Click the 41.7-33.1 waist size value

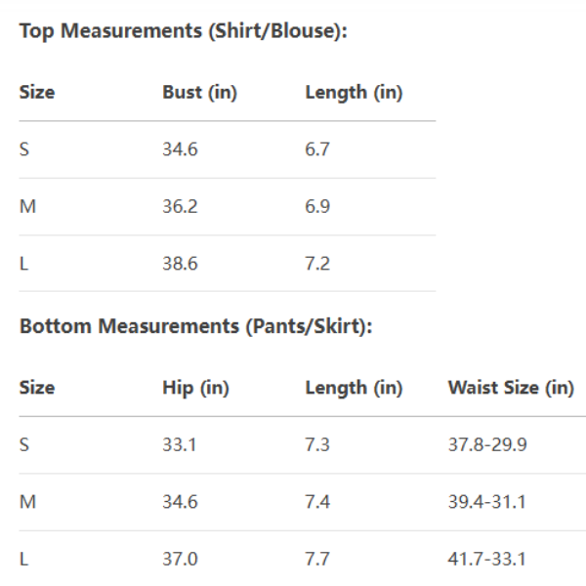click(487, 560)
